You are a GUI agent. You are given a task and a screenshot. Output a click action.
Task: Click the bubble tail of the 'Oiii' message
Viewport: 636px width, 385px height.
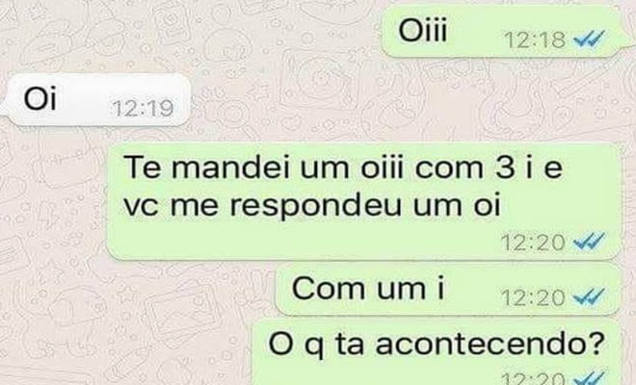click(623, 46)
